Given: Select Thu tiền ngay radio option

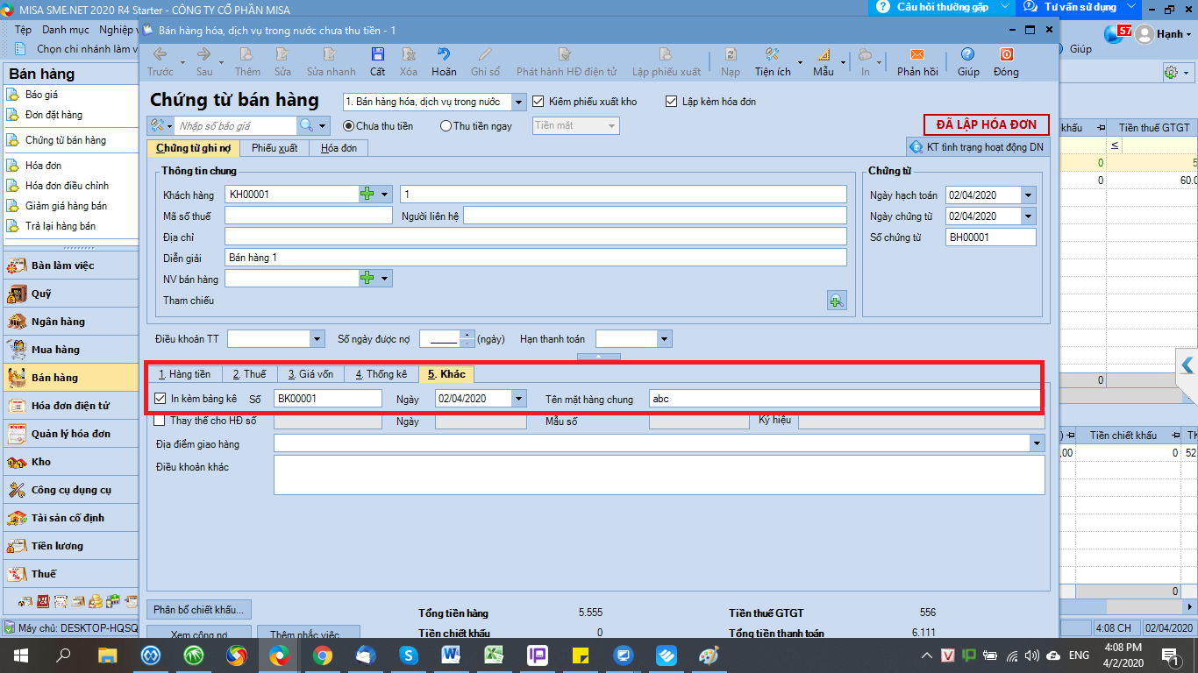Looking at the screenshot, I should click(x=446, y=126).
